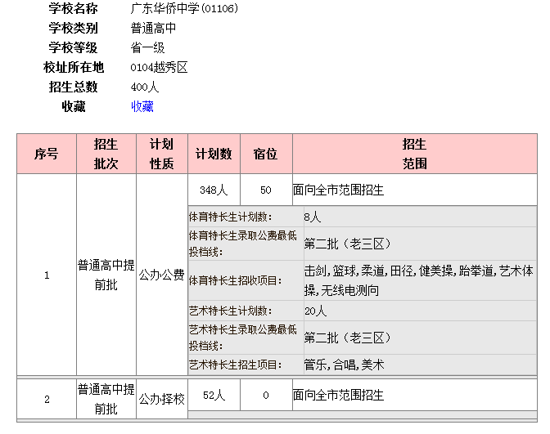Viewport: 550px width, 434px height.
Task: Select school name 广东华侨中学(01106)
Action: point(184,8)
